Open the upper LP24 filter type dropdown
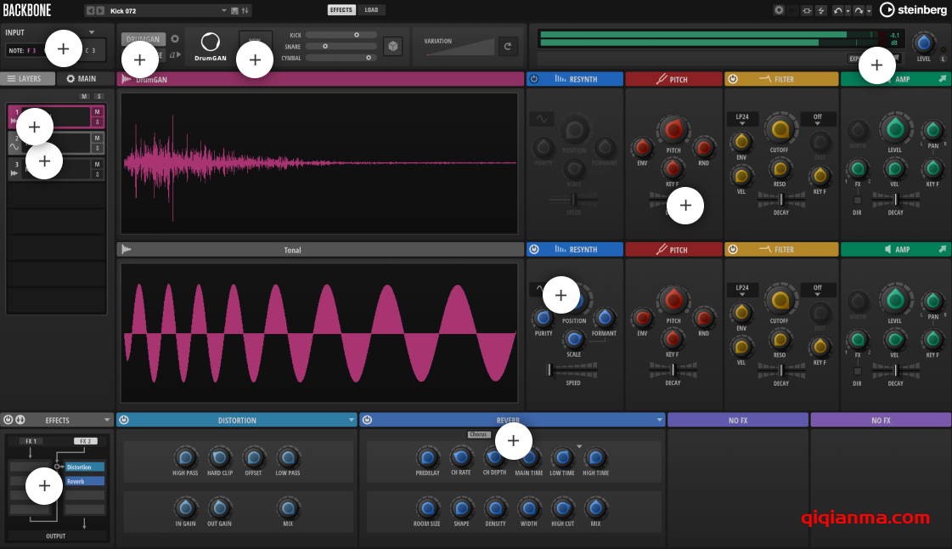The height and width of the screenshot is (549, 952). tap(742, 119)
